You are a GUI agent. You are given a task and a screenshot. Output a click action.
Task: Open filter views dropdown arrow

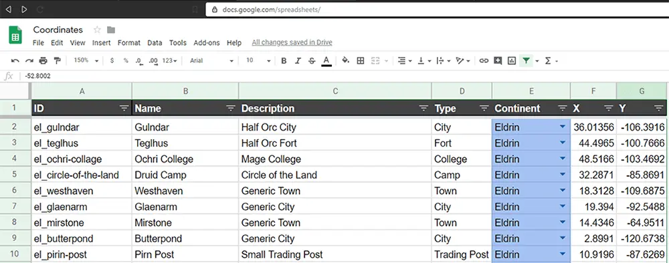537,61
